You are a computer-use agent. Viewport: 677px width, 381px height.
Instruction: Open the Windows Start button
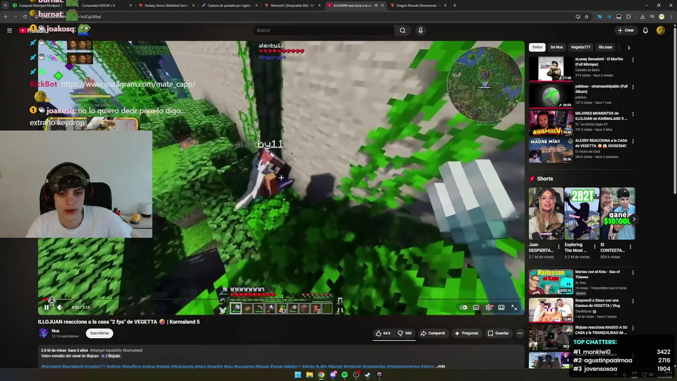pos(298,375)
